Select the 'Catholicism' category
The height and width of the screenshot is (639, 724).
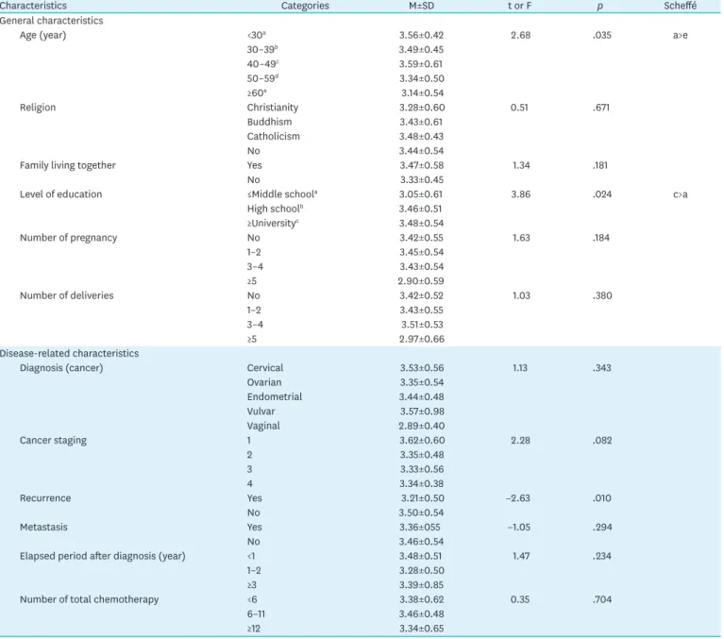[x=274, y=136]
